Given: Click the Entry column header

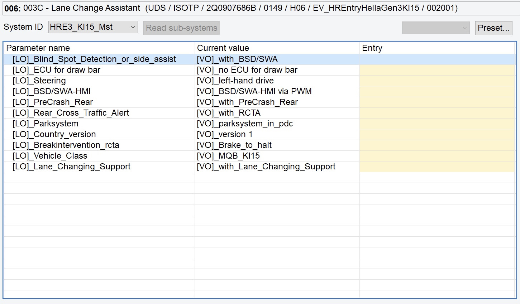Looking at the screenshot, I should tap(372, 48).
